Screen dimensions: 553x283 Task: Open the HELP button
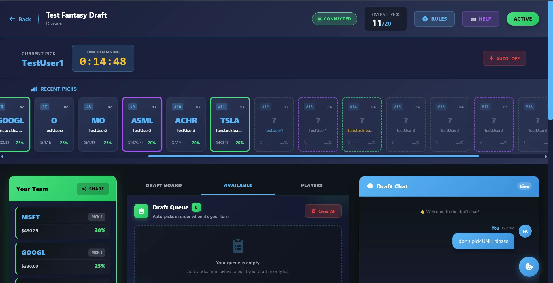(x=480, y=19)
